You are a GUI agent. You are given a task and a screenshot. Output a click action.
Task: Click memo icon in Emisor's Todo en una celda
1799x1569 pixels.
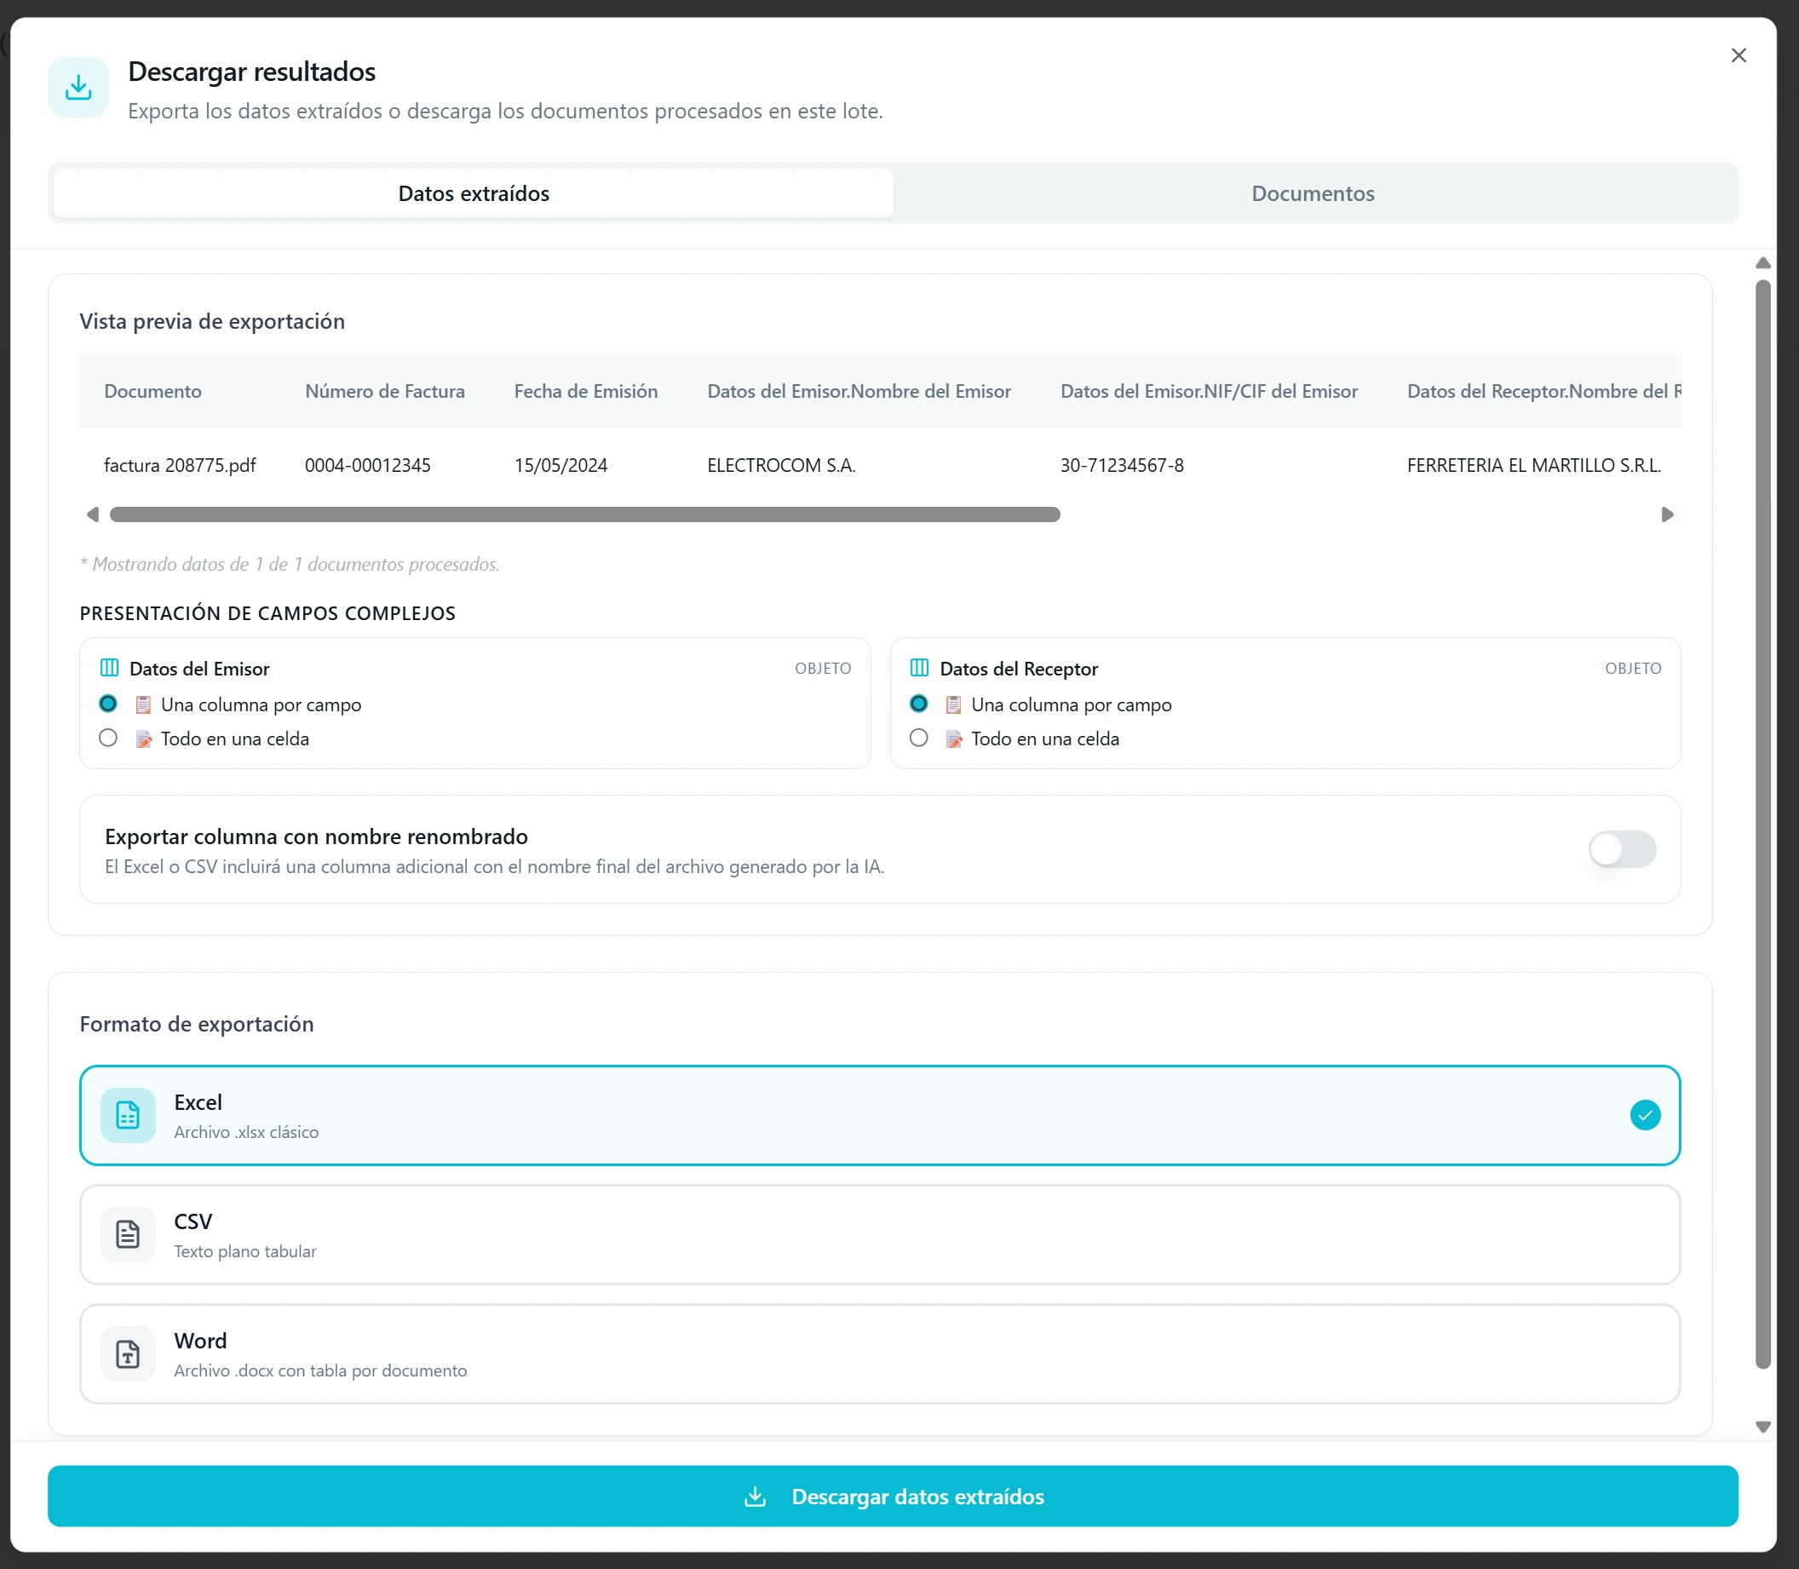tap(144, 739)
